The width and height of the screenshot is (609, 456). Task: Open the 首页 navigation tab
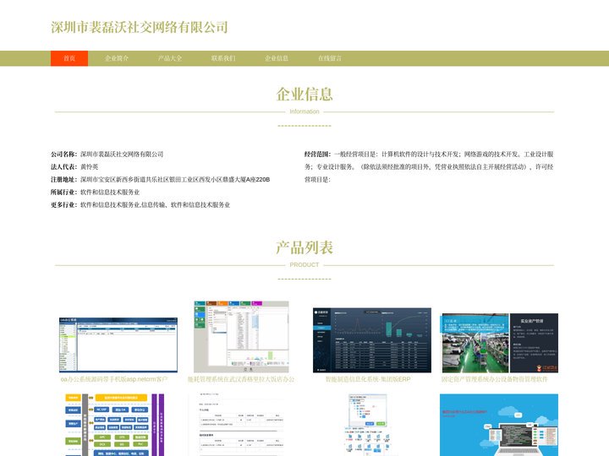pos(69,58)
